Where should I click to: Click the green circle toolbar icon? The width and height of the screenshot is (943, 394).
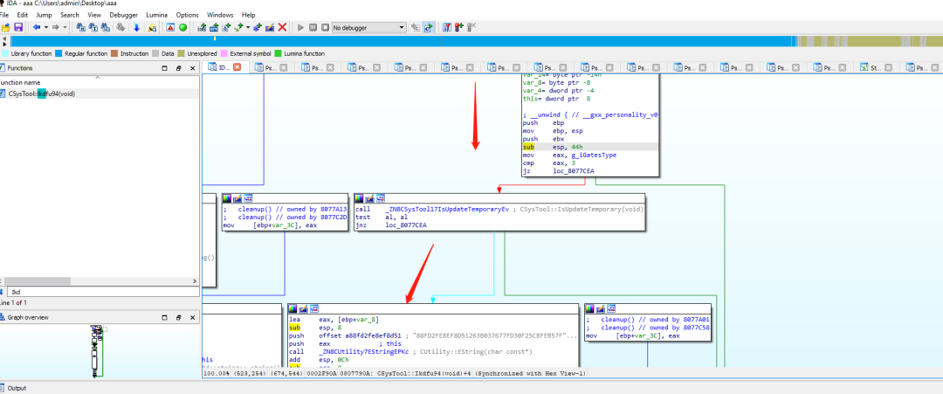(x=182, y=27)
